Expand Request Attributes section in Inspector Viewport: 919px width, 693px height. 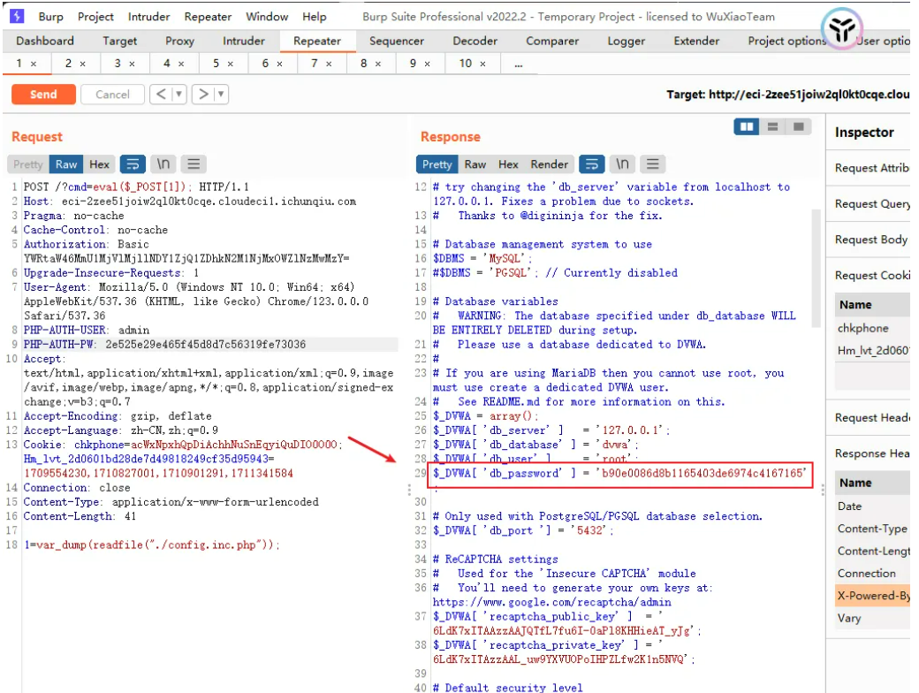tap(871, 168)
